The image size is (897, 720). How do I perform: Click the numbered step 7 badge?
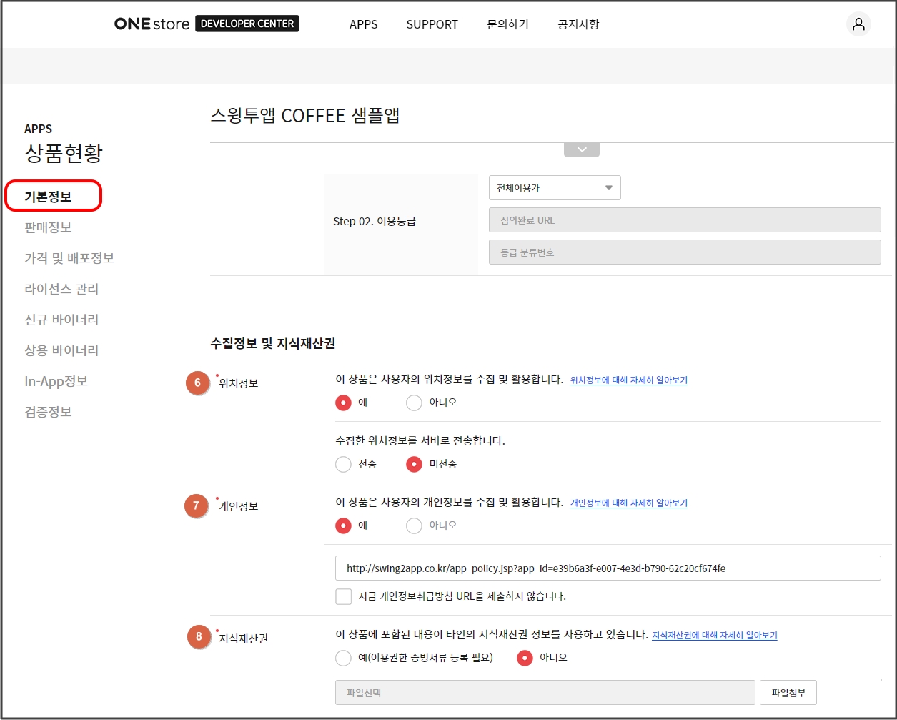pos(197,506)
